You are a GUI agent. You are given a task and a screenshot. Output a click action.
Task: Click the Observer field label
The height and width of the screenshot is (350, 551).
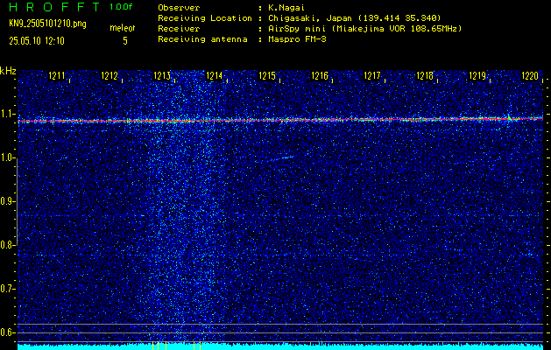179,8
